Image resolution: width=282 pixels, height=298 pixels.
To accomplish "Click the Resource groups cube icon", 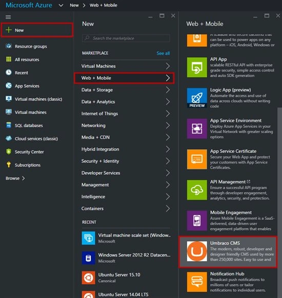I will 9,46.
